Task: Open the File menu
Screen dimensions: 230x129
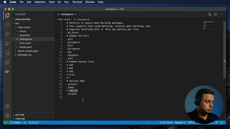Action: (22, 2)
